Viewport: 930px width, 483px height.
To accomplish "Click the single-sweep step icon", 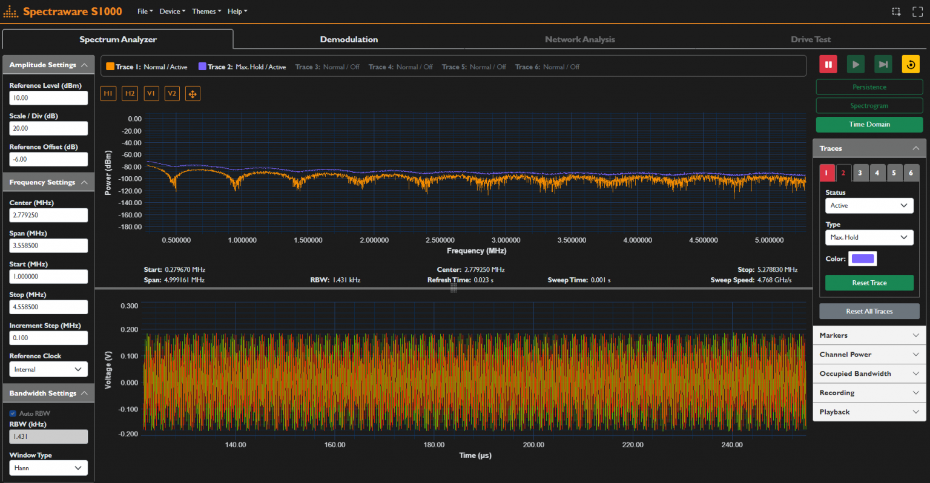I will [x=883, y=64].
